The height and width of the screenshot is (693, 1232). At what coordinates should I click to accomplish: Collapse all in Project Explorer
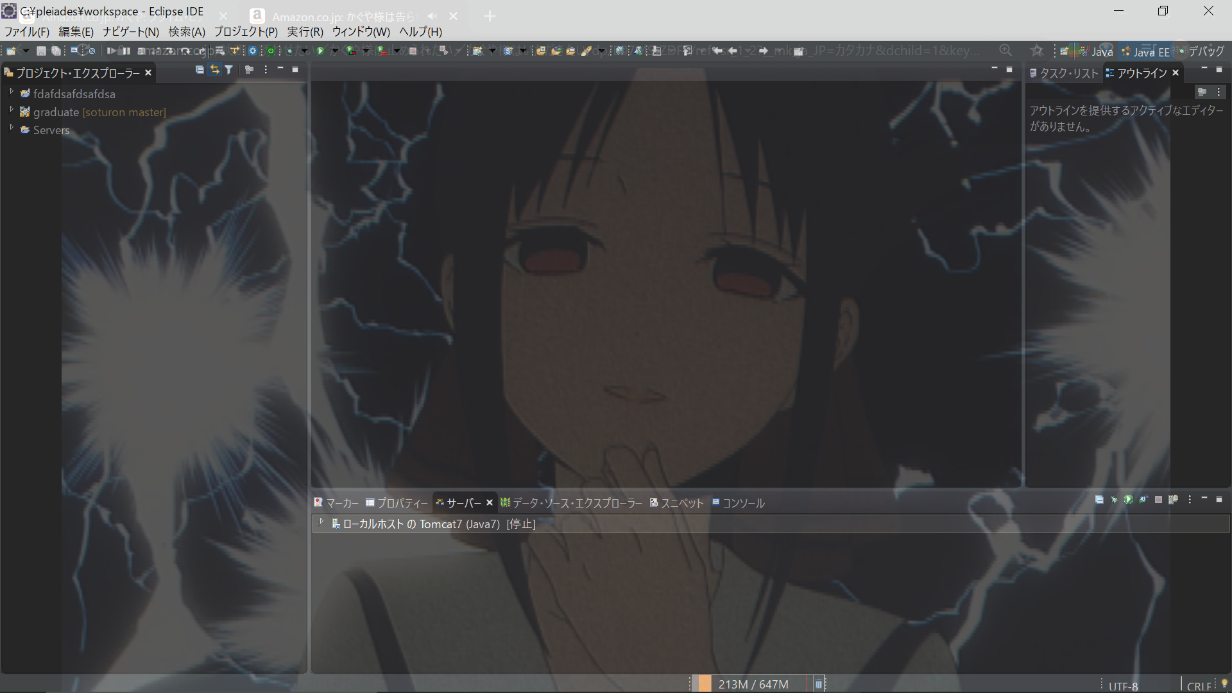(x=200, y=70)
